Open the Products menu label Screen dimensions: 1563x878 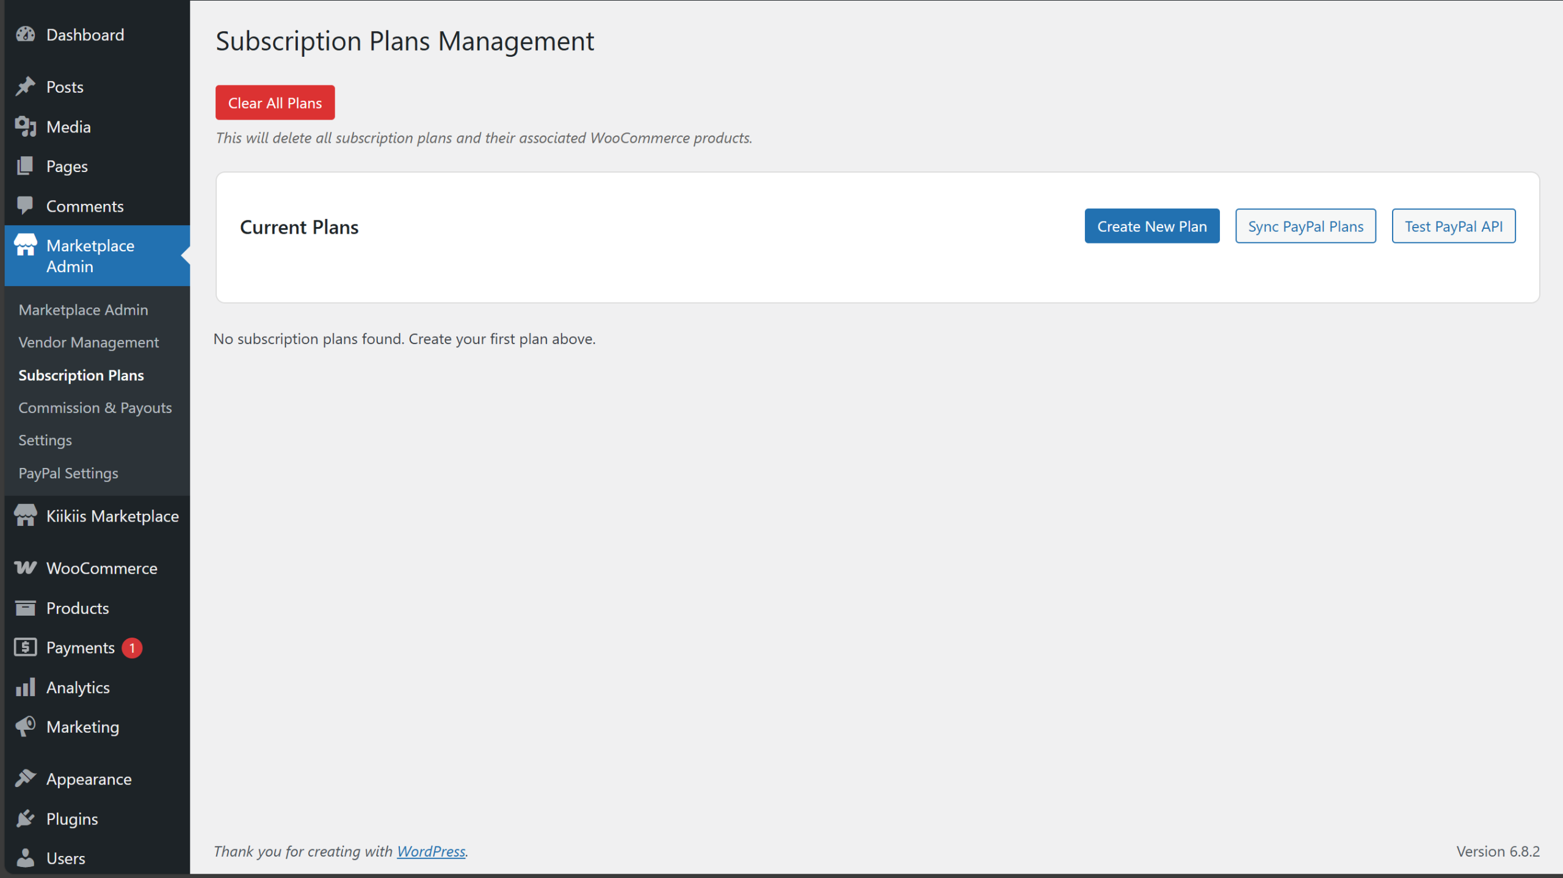tap(78, 608)
